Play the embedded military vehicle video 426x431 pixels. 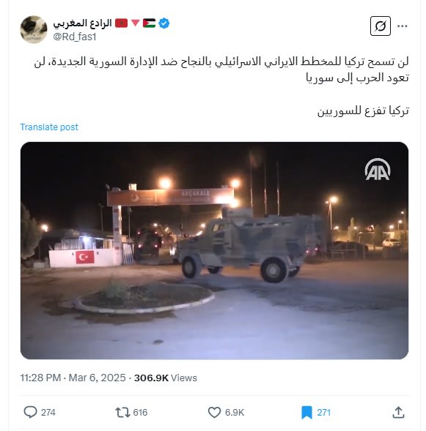[214, 250]
